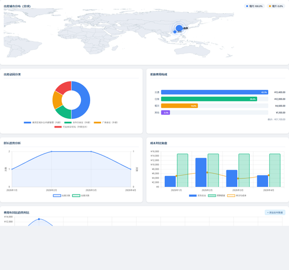Viewport: 289px width, 270px height.
Task: Click the green budget bar for 2026年3月
Action: click(x=244, y=170)
